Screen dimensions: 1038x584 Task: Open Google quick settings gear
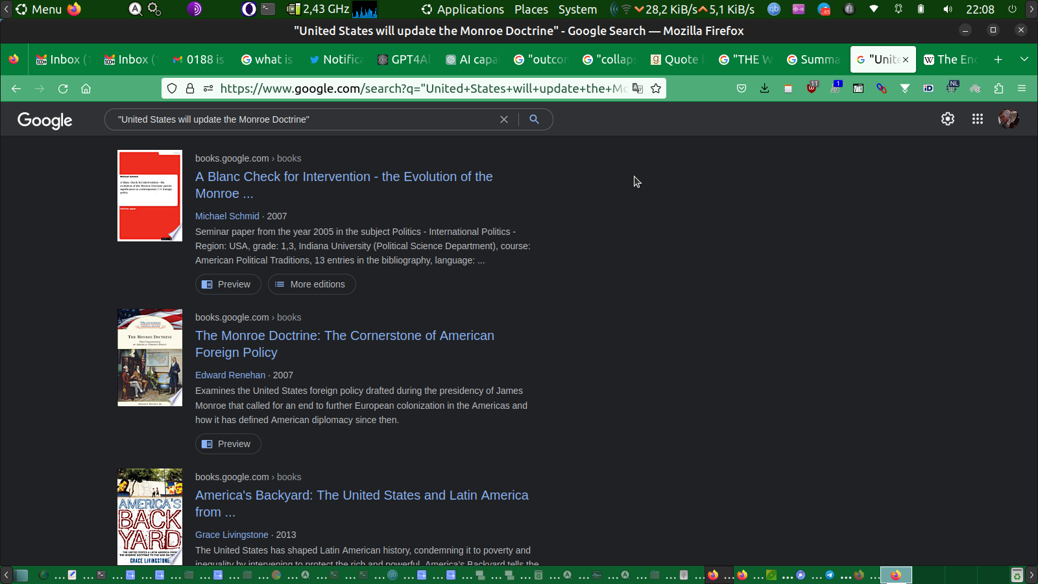pyautogui.click(x=948, y=119)
